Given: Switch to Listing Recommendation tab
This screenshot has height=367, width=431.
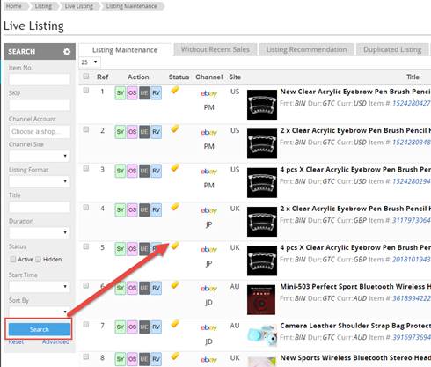Looking at the screenshot, I should 306,49.
